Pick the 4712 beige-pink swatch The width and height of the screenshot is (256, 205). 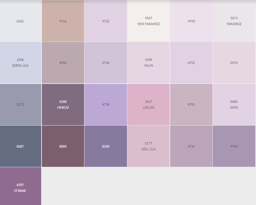click(x=63, y=21)
